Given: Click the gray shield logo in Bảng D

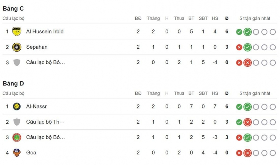Looking at the screenshot, I should [x=17, y=122].
